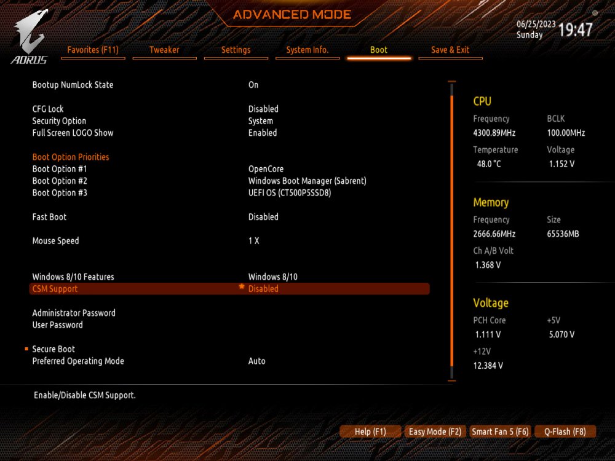Click memory size 65536MB value
The image size is (615, 461).
click(563, 234)
